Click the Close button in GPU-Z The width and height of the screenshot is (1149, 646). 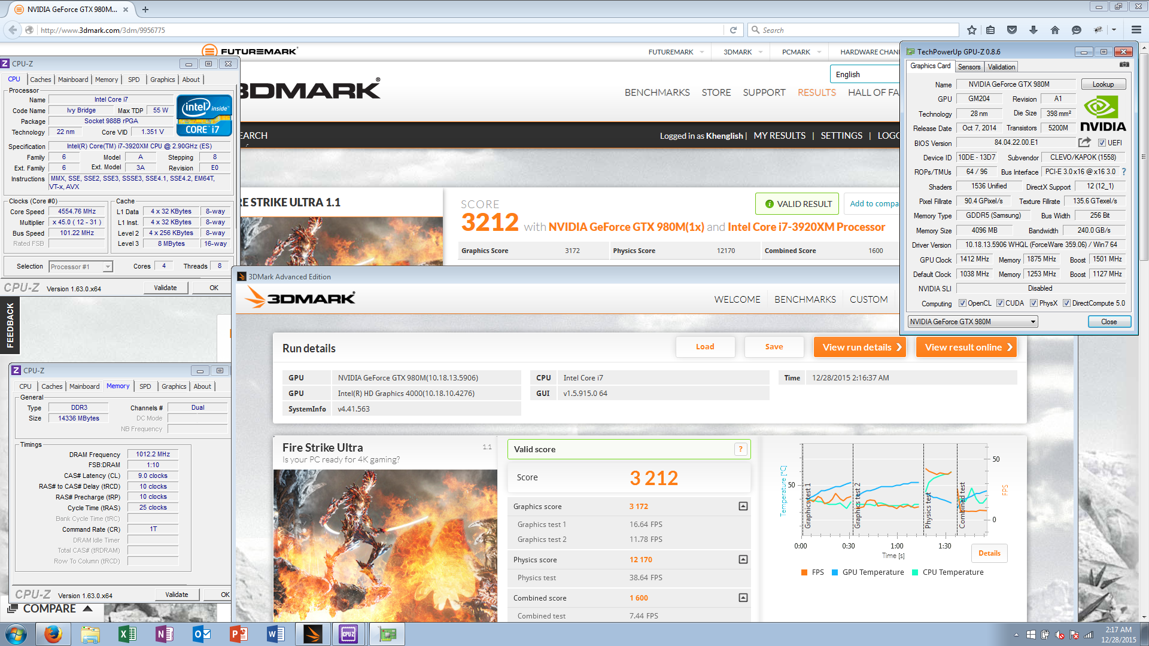click(x=1109, y=322)
